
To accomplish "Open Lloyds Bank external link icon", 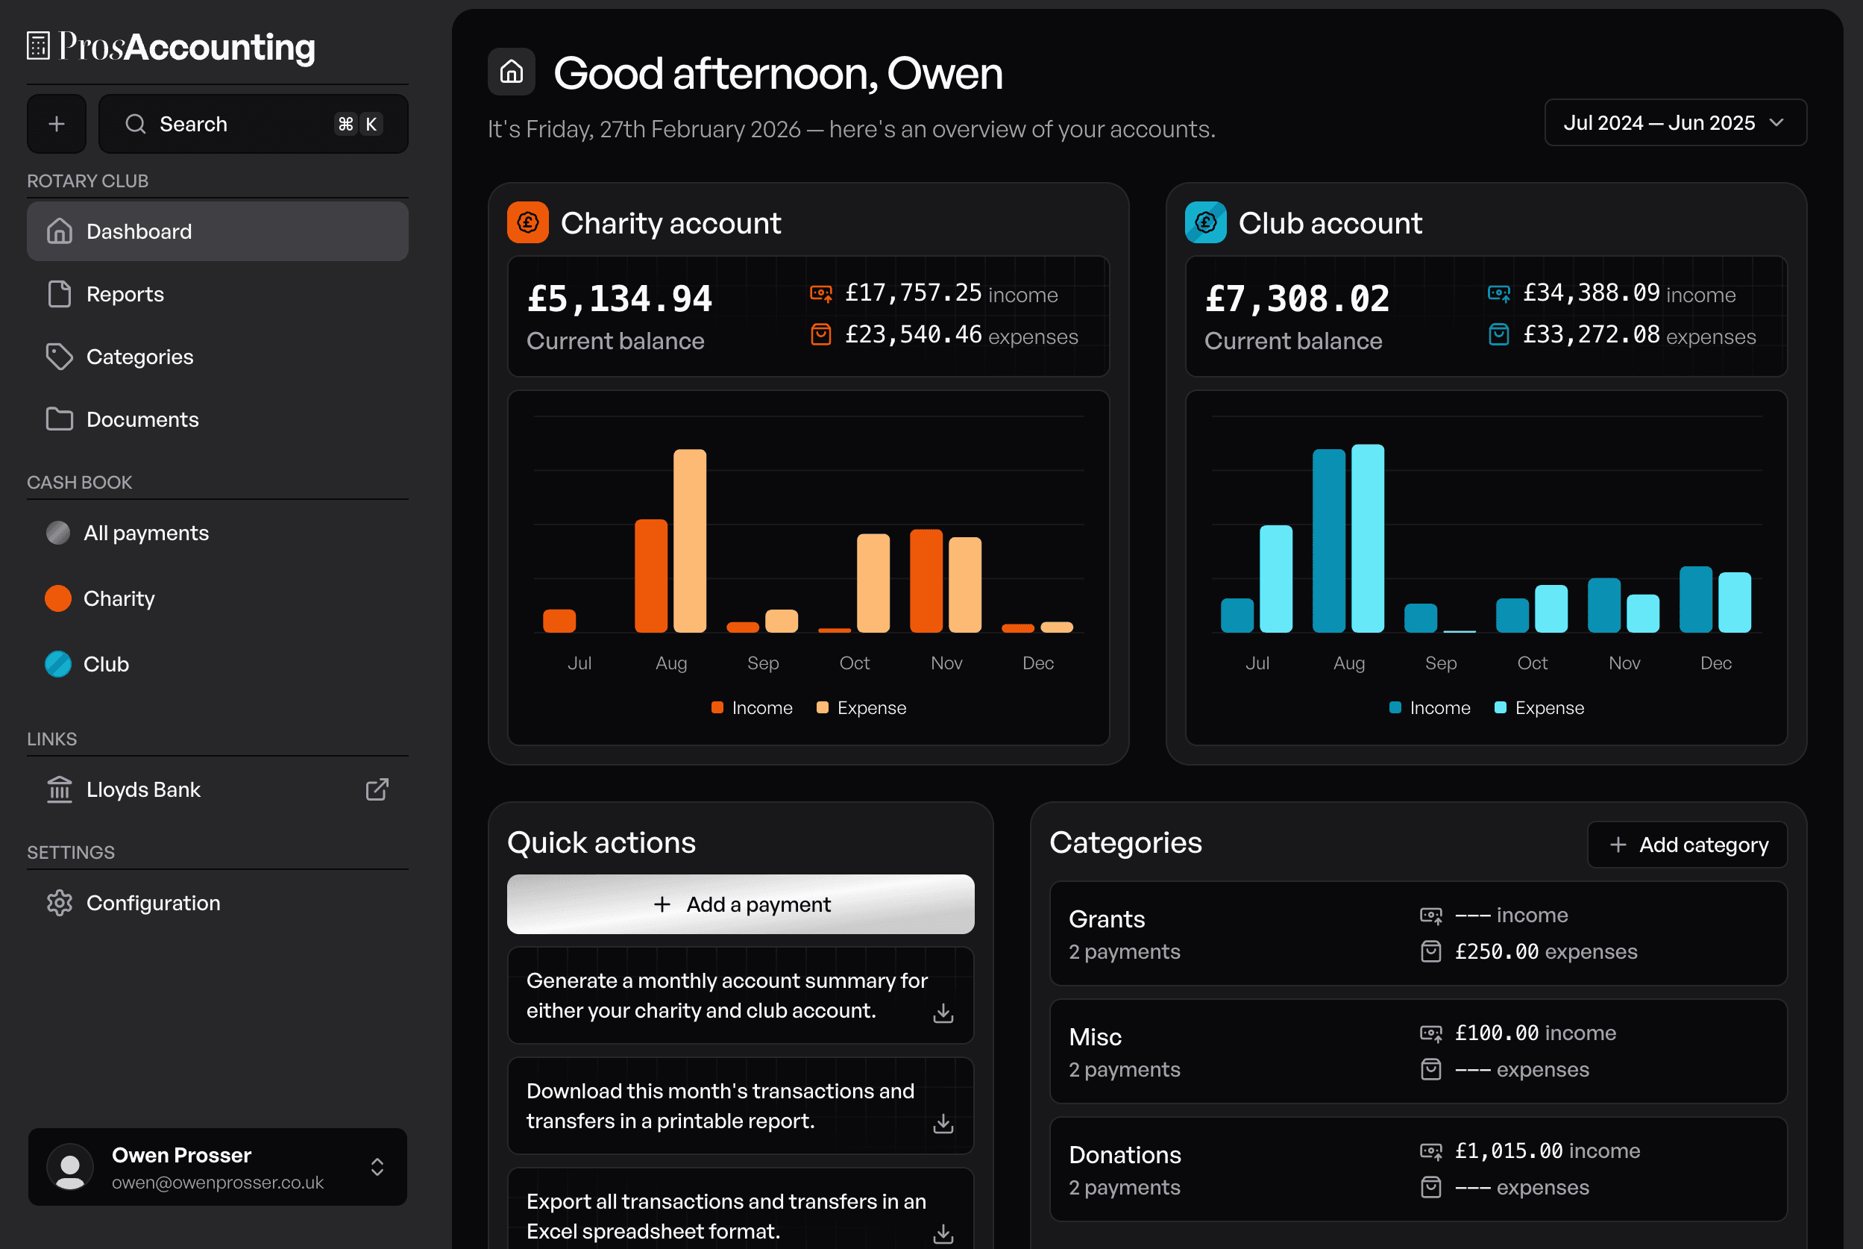I will pos(377,789).
